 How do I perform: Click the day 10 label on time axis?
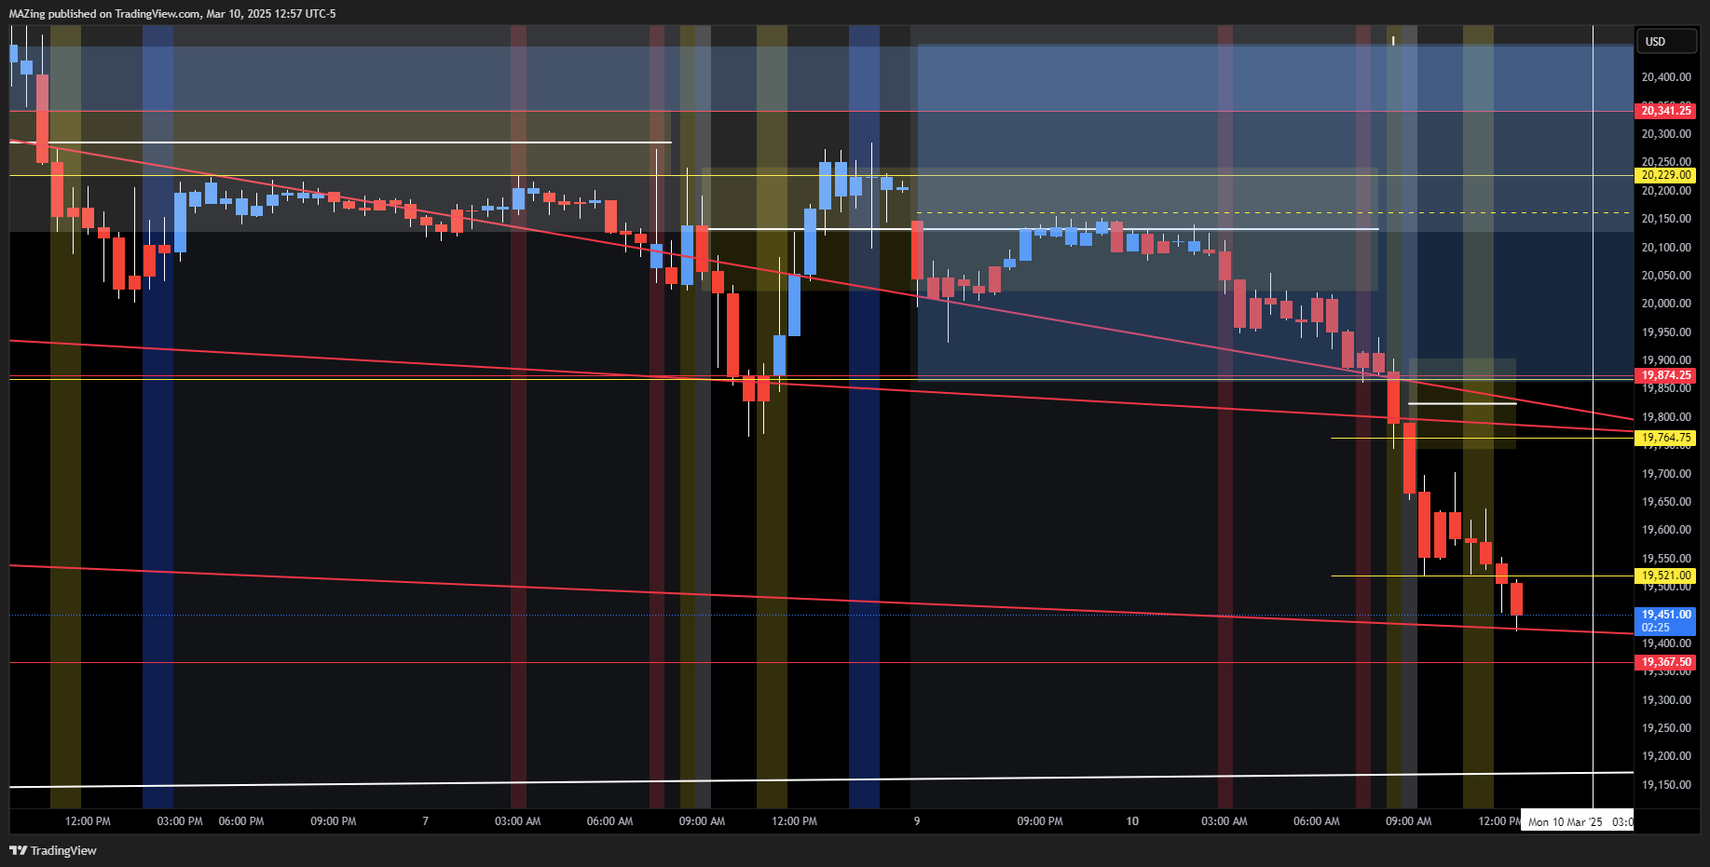(1132, 821)
